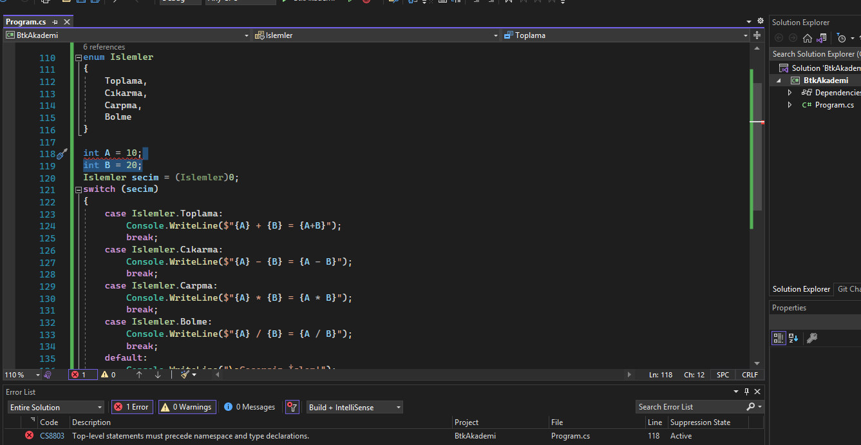Close the Program.cs tab

[x=67, y=22]
